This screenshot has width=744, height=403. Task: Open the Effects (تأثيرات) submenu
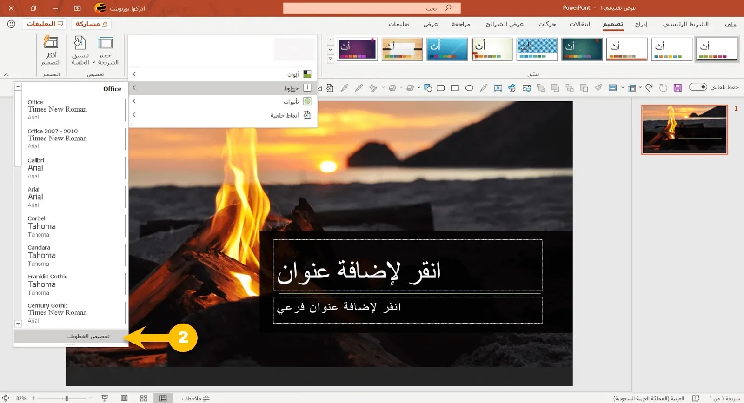click(x=223, y=101)
